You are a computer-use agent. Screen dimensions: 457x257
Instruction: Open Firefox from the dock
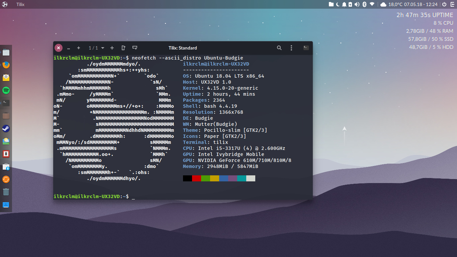6,65
